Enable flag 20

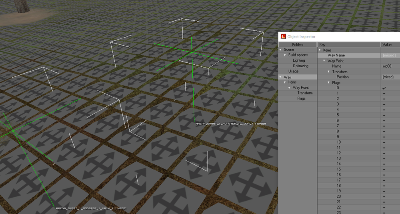384,196
